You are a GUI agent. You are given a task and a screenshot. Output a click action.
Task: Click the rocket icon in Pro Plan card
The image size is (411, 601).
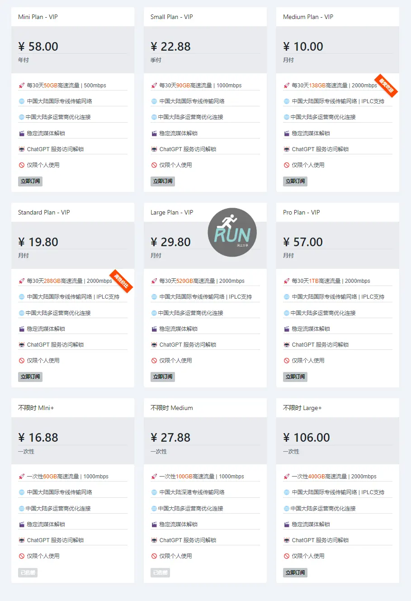[x=287, y=281]
